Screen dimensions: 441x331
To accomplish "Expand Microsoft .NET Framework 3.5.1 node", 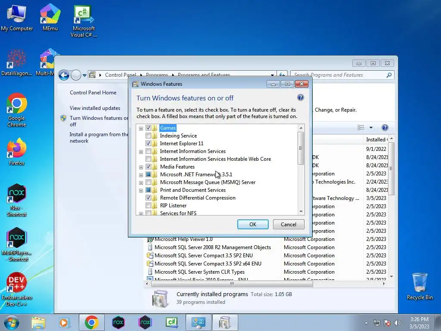I will [x=141, y=175].
